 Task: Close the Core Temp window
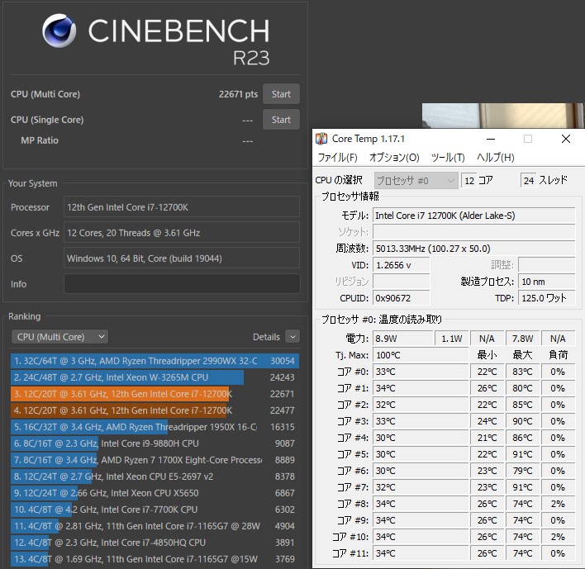[x=566, y=139]
